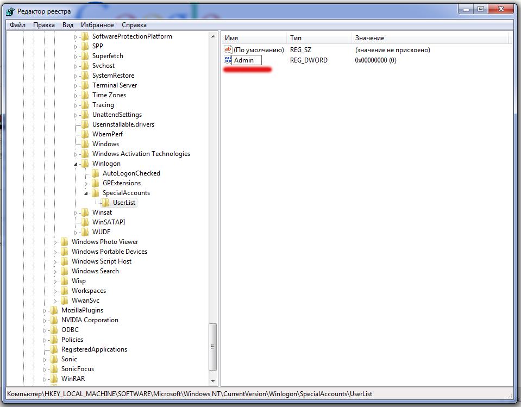
Task: Collapse the SpecialAccounts tree node
Action: (x=86, y=193)
